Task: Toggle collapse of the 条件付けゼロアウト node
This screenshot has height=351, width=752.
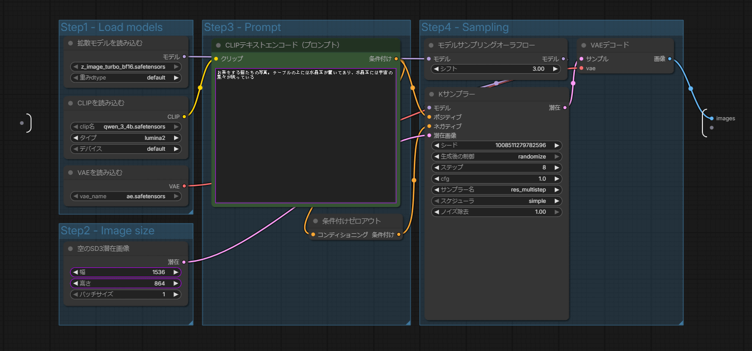Action: point(315,221)
